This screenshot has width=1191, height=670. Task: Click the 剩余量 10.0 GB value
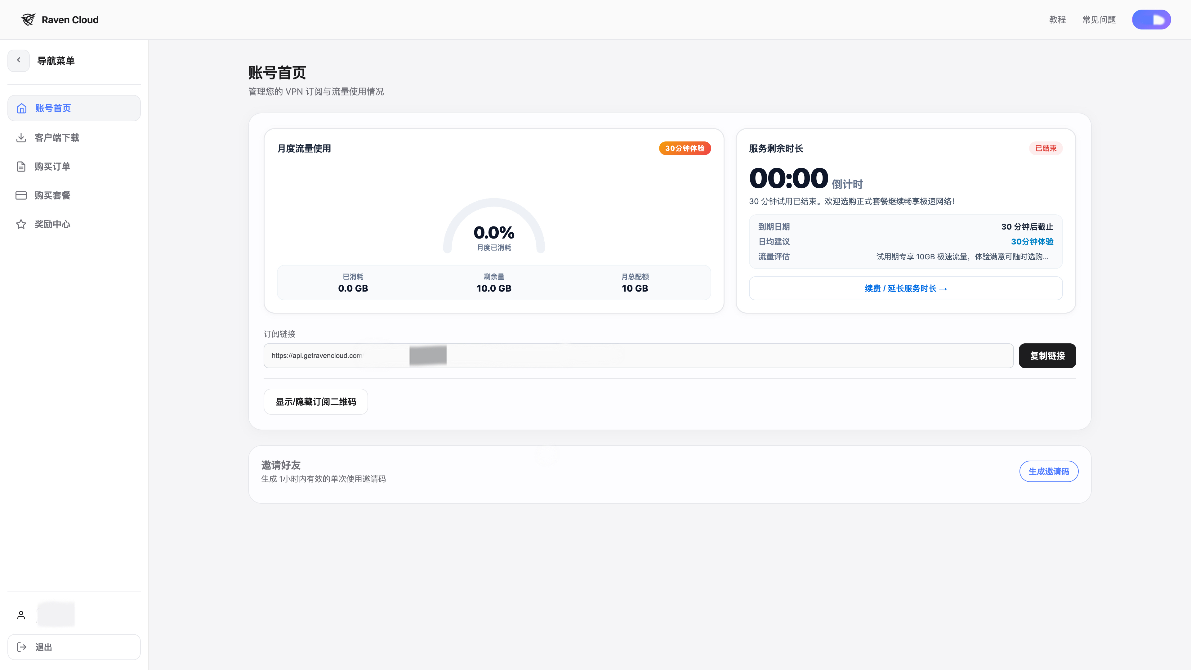(494, 288)
